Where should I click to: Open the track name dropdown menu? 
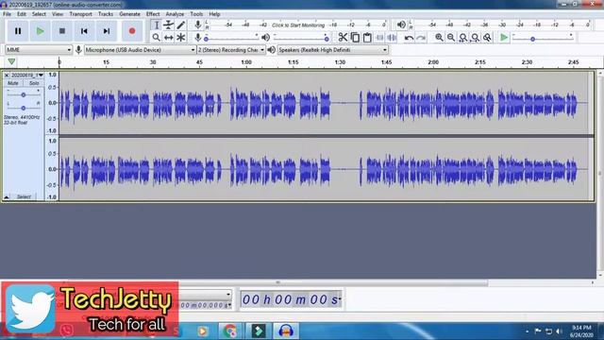[x=27, y=75]
